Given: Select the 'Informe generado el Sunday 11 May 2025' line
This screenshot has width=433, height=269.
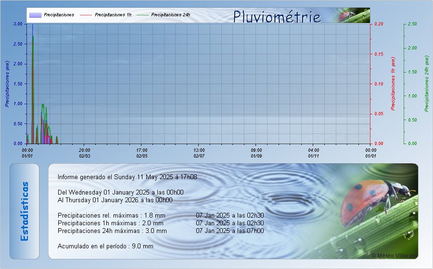Looking at the screenshot, I should [127, 177].
